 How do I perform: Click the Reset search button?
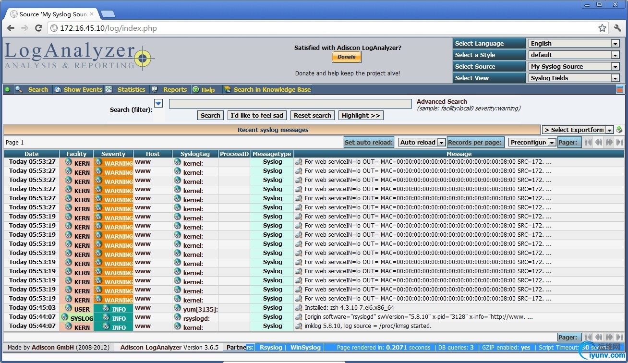click(313, 115)
